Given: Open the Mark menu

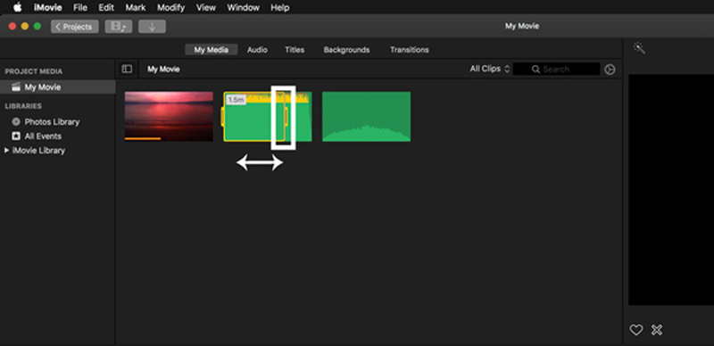Looking at the screenshot, I should click(136, 8).
